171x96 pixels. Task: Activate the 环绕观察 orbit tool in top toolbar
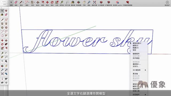[79, 3]
